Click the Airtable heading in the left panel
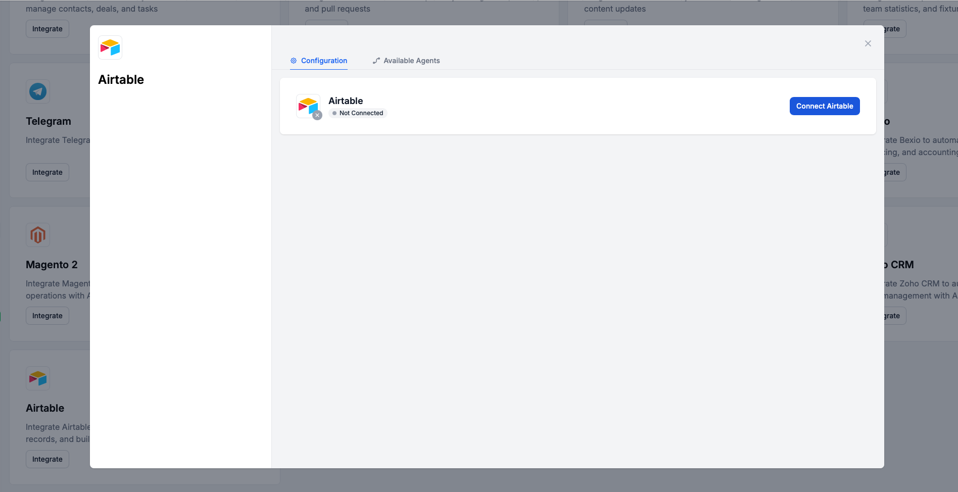 121,79
